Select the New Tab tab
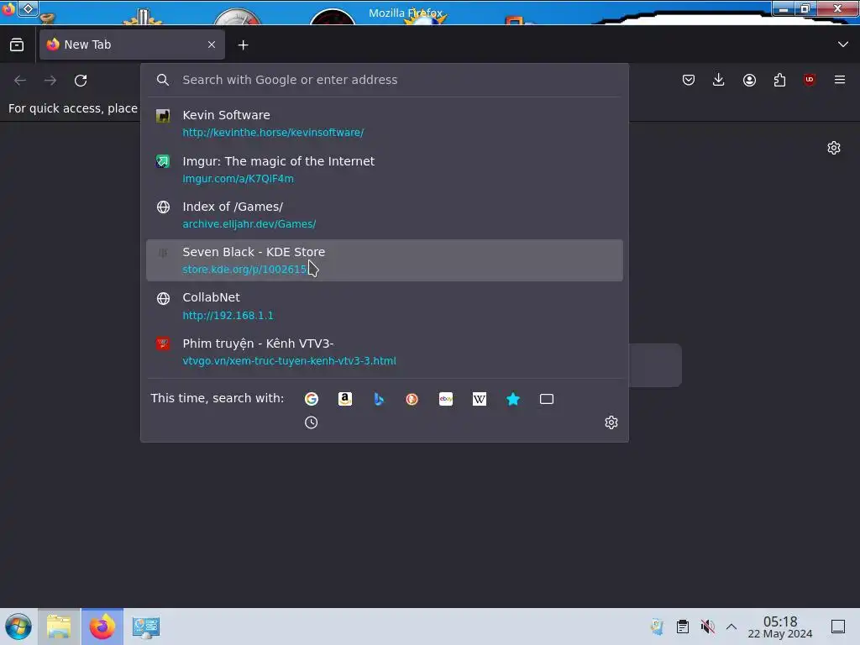The image size is (860, 645). pyautogui.click(x=132, y=45)
